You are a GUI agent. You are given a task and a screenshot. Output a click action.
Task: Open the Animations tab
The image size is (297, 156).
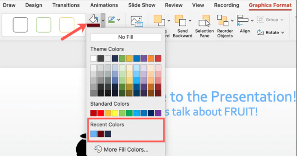(x=104, y=5)
